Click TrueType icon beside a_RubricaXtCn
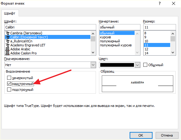The image size is (181, 140). coord(7,41)
